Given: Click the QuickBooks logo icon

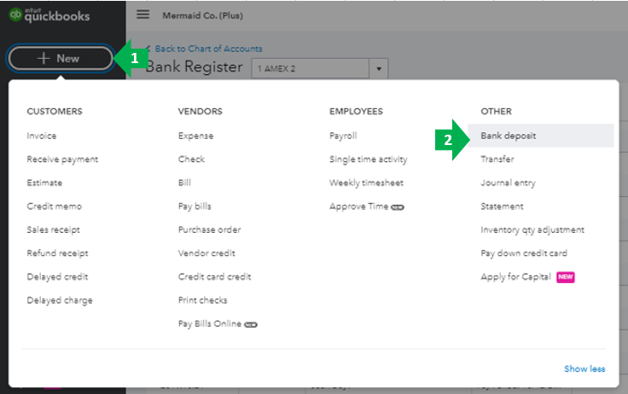Looking at the screenshot, I should (15, 15).
